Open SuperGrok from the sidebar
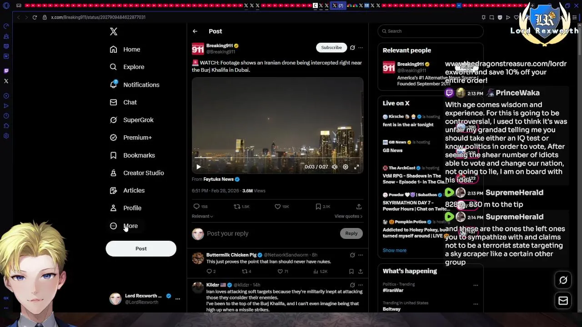 tap(132, 120)
